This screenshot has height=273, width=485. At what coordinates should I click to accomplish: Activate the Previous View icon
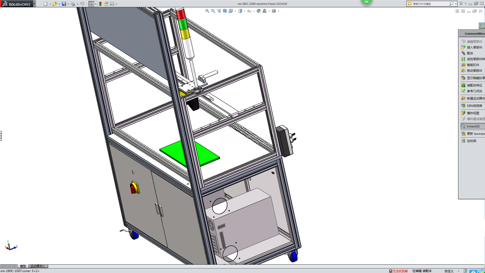(219, 11)
